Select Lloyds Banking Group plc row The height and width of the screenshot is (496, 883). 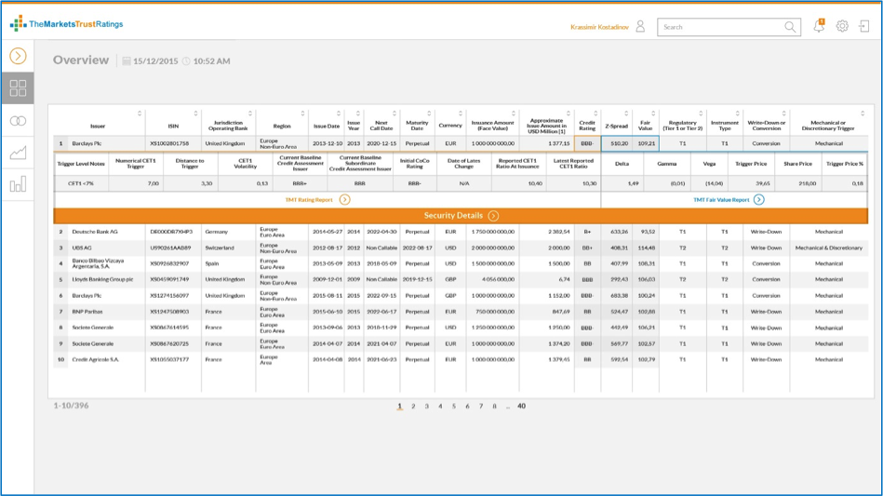pos(461,279)
